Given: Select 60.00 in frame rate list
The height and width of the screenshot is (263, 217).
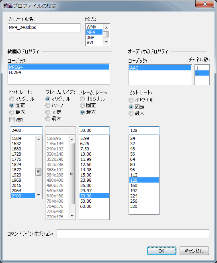Looking at the screenshot, I should 94,206.
